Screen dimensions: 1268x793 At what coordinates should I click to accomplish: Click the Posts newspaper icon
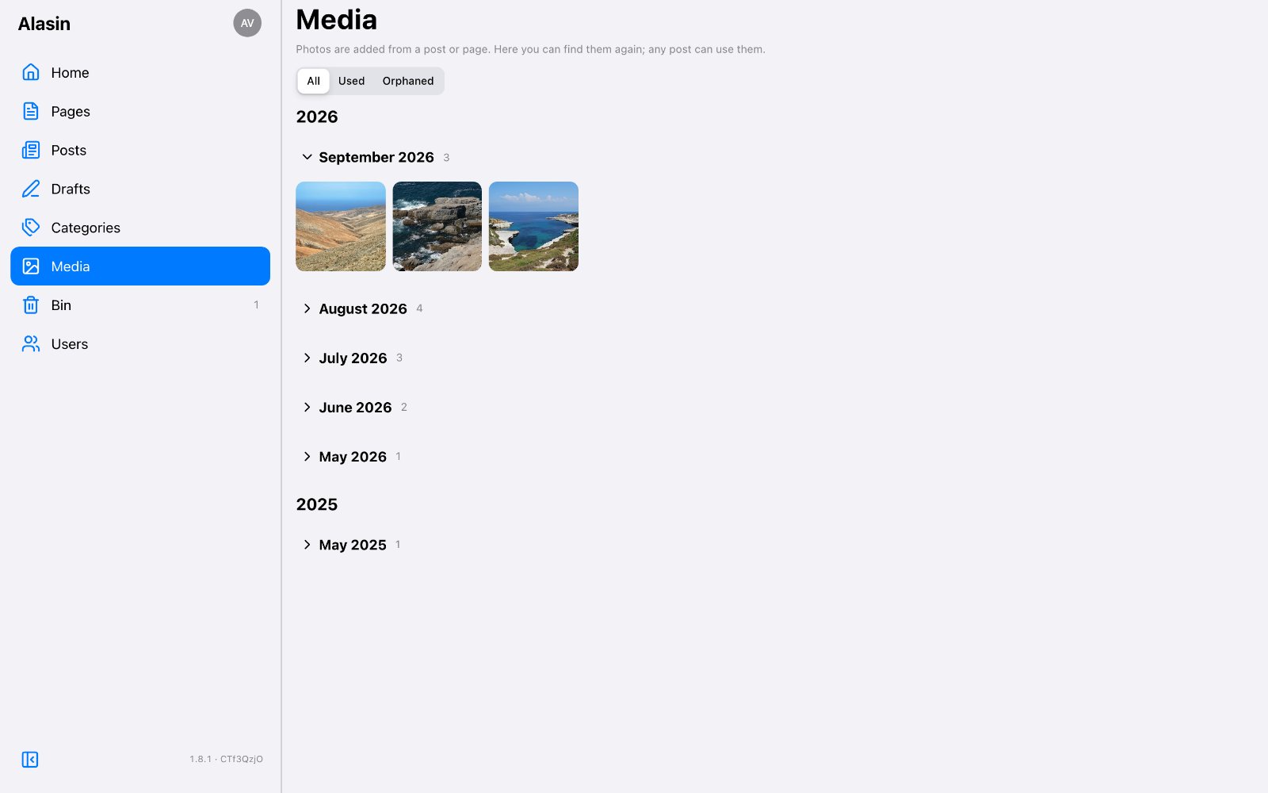pos(31,150)
